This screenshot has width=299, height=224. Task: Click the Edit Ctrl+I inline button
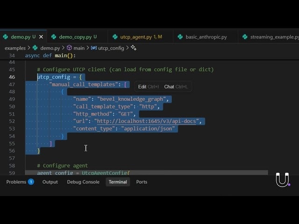(149, 87)
